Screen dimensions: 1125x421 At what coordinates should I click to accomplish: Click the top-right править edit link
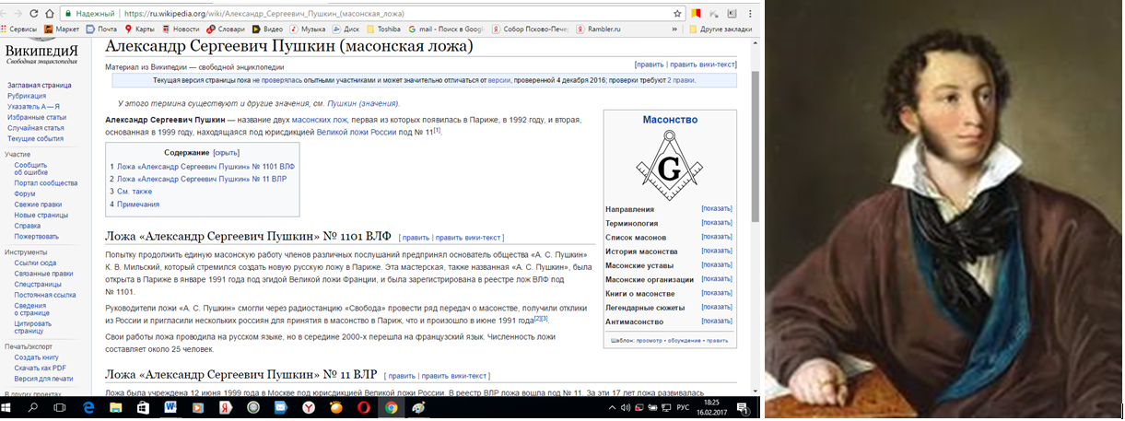pos(650,64)
